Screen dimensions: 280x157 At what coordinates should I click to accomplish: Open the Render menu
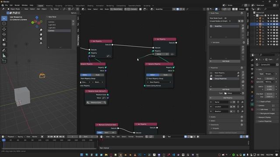tap(17, 5)
